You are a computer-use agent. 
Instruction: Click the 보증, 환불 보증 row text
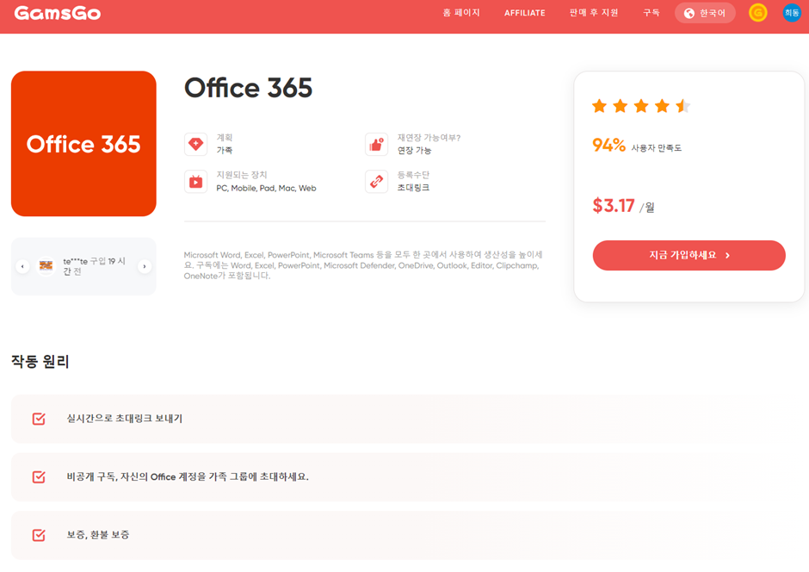pos(98,535)
